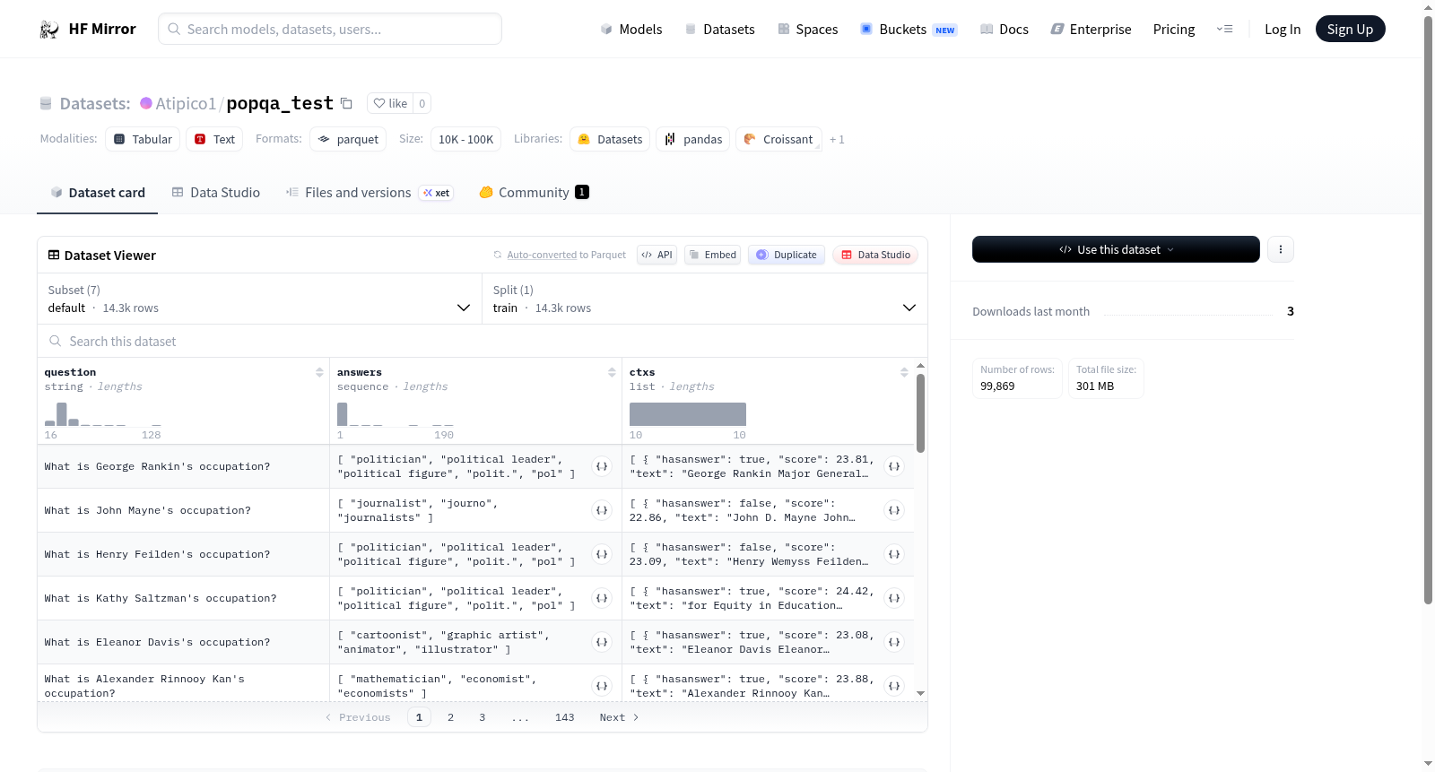Sort by the answers column
The width and height of the screenshot is (1435, 772).
click(612, 372)
